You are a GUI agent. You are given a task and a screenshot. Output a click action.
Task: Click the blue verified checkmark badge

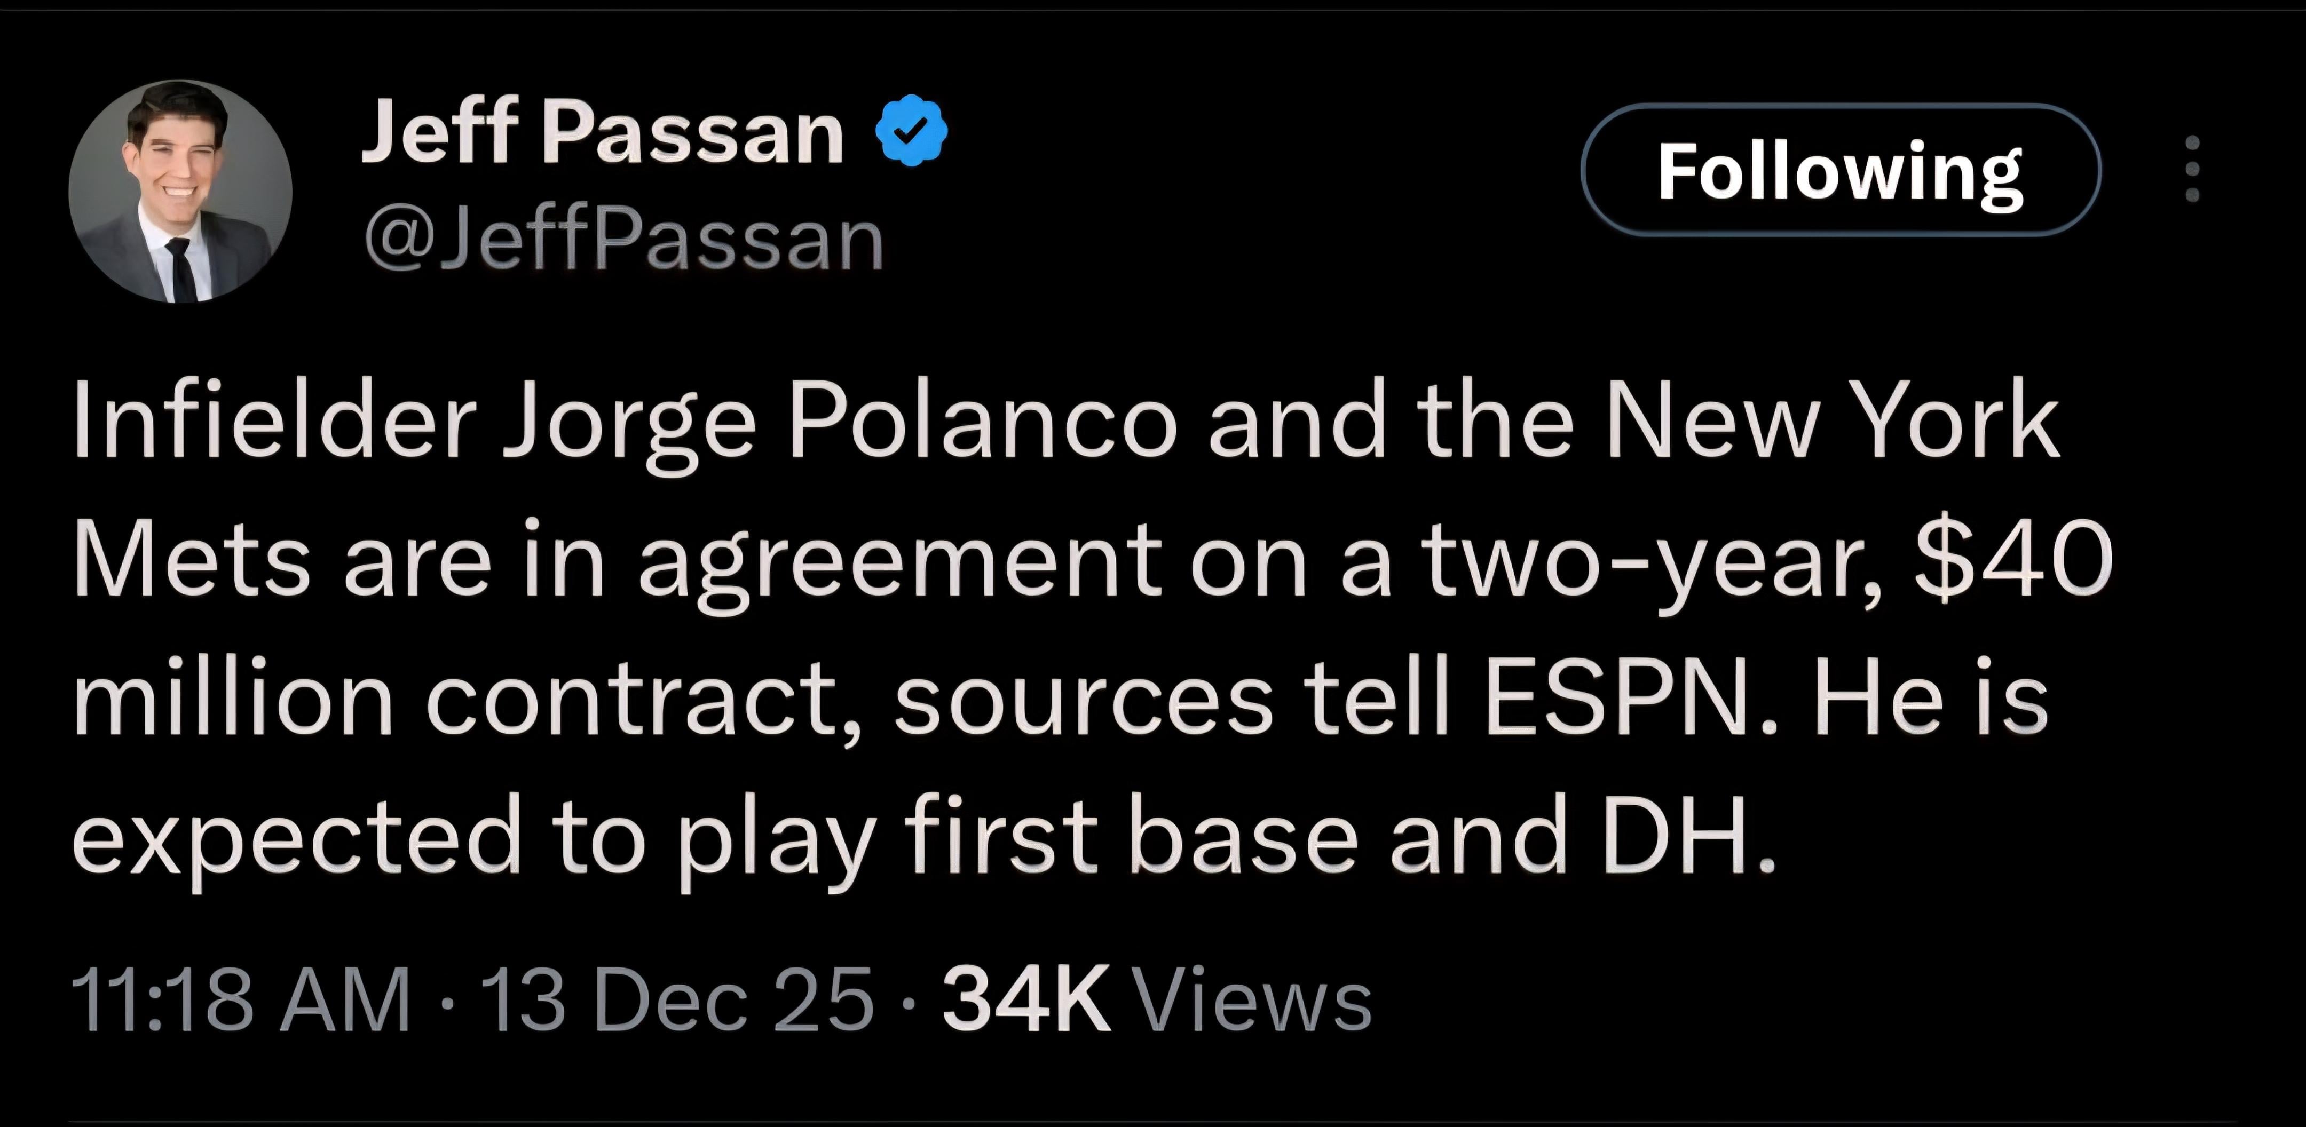[x=911, y=131]
